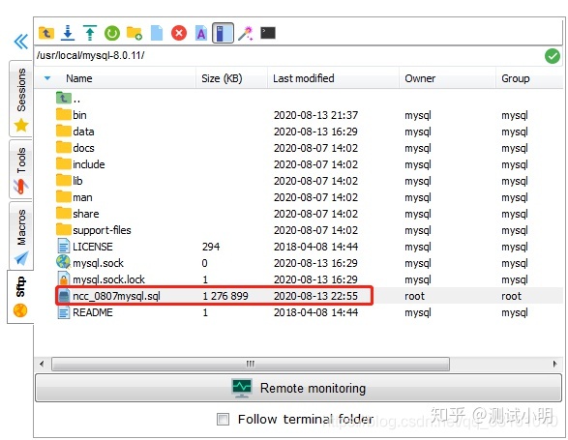Open the Sessions side tab
This screenshot has width=568, height=440.
[20, 99]
